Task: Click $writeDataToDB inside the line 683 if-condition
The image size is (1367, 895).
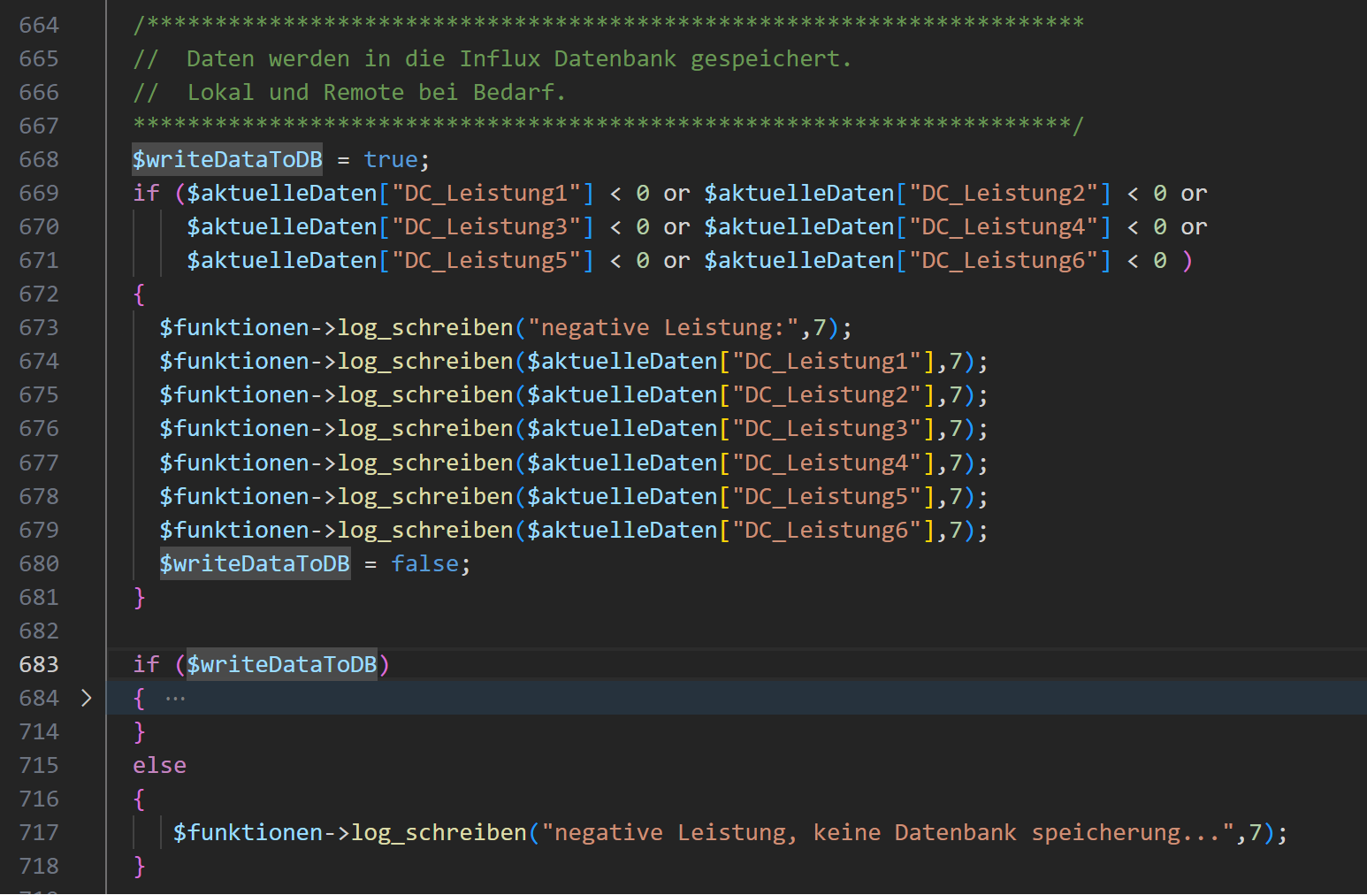Action: pos(281,664)
